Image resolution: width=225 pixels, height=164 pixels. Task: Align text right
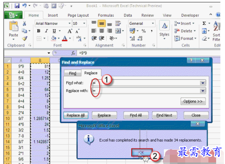pos(110,31)
